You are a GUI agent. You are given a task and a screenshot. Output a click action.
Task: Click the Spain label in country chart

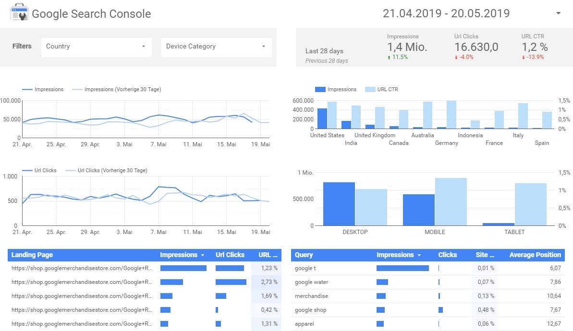(x=542, y=143)
